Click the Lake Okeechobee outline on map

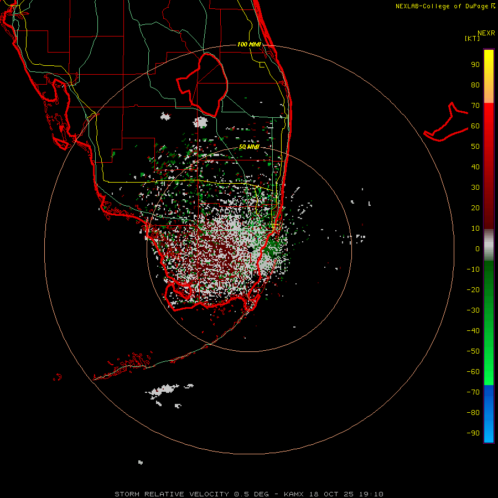click(203, 85)
